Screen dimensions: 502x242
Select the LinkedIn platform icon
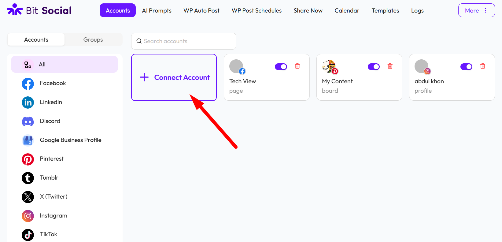(x=28, y=102)
